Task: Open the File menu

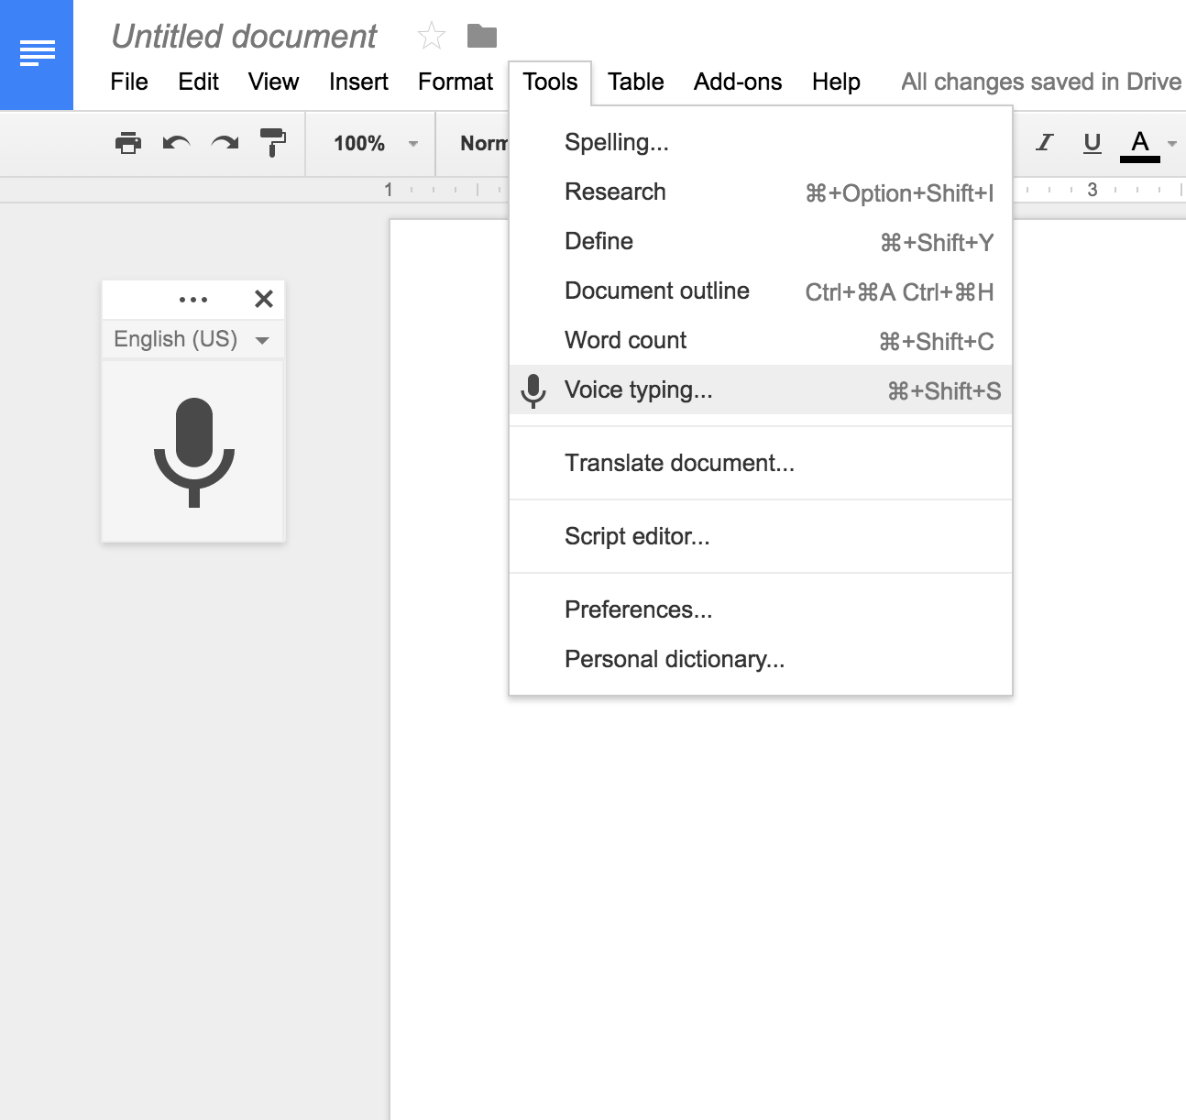Action: coord(129,82)
